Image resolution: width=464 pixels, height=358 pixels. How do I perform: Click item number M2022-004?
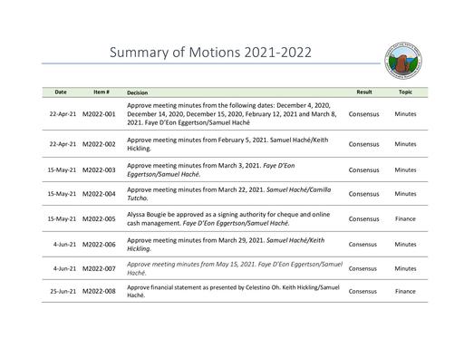click(x=99, y=194)
